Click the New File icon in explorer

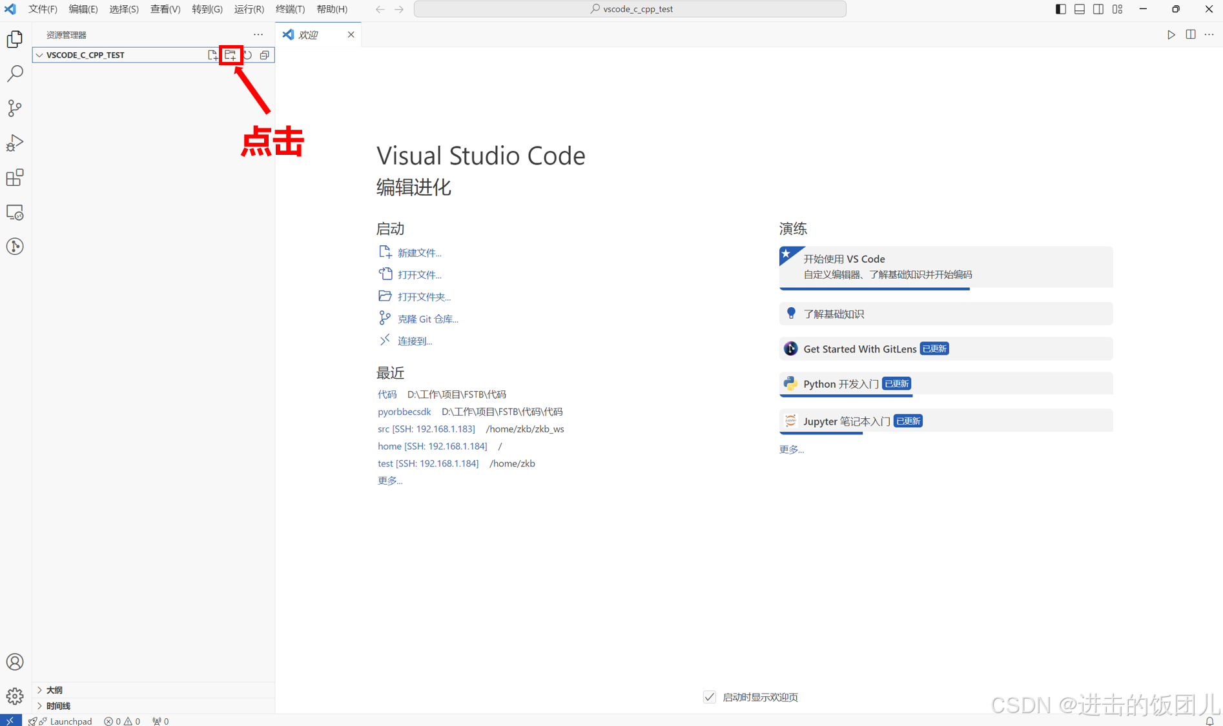212,55
